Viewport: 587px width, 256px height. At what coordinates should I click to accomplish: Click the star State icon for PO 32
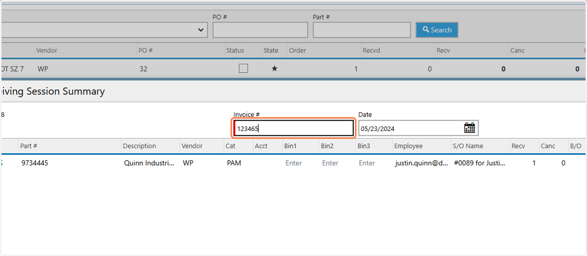[x=274, y=69]
